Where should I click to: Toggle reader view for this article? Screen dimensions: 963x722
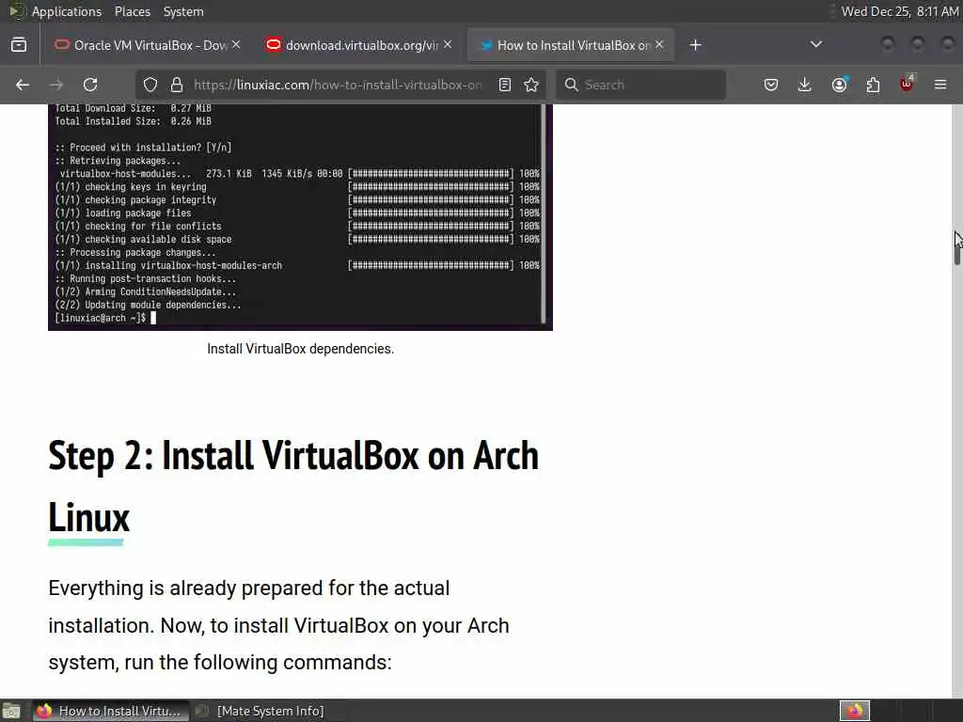[505, 85]
